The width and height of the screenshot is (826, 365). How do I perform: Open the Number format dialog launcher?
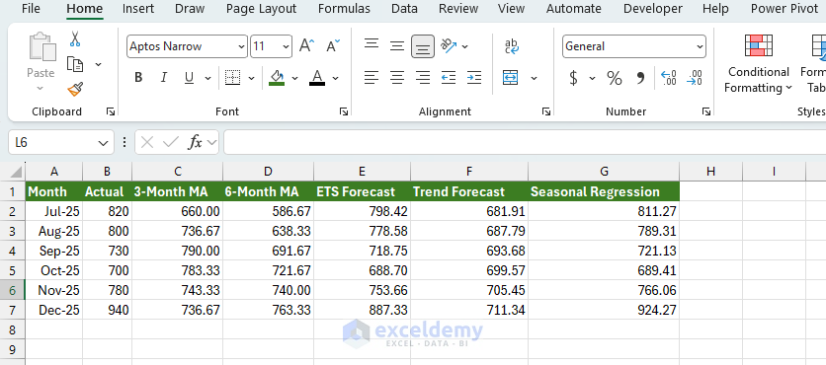coord(705,111)
